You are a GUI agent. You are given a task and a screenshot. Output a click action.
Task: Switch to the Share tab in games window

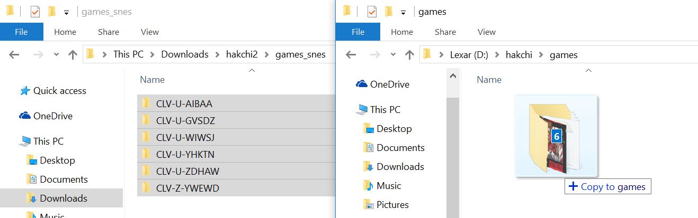445,32
